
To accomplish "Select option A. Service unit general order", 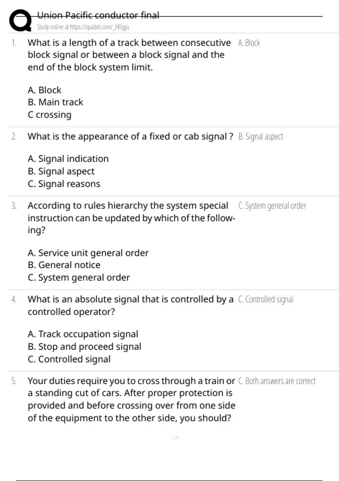I will [88, 253].
